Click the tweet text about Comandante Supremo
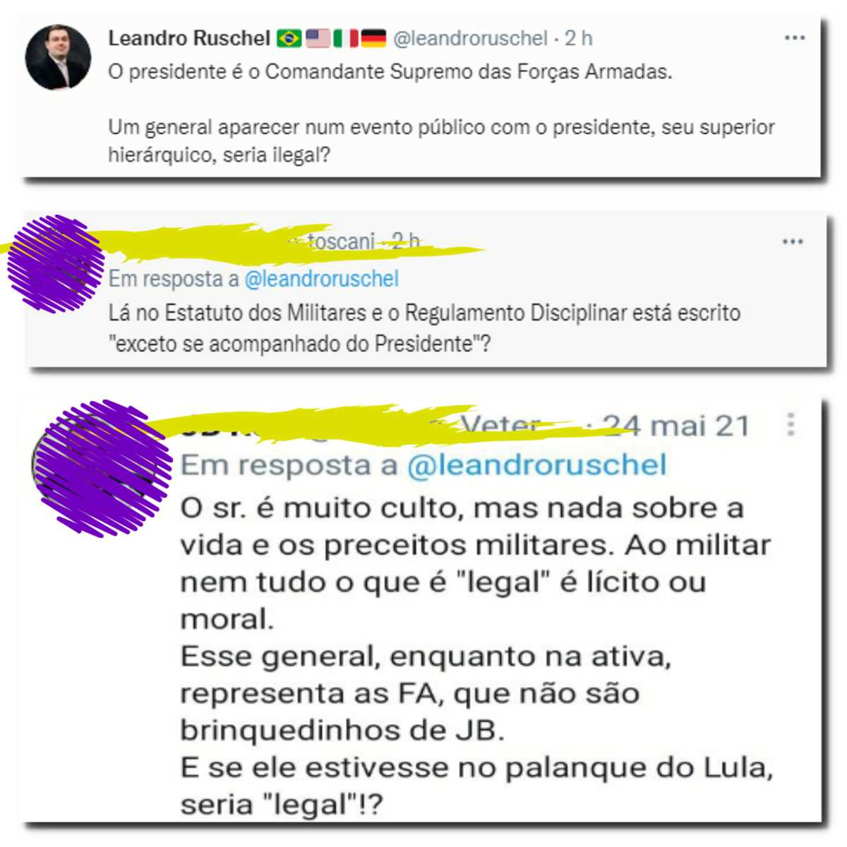The image size is (847, 847). (x=441, y=113)
